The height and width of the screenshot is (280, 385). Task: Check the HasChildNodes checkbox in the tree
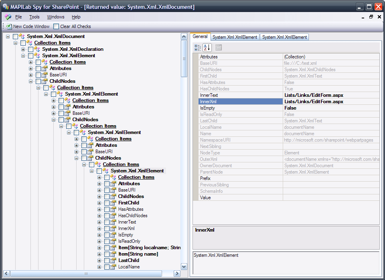107,216
